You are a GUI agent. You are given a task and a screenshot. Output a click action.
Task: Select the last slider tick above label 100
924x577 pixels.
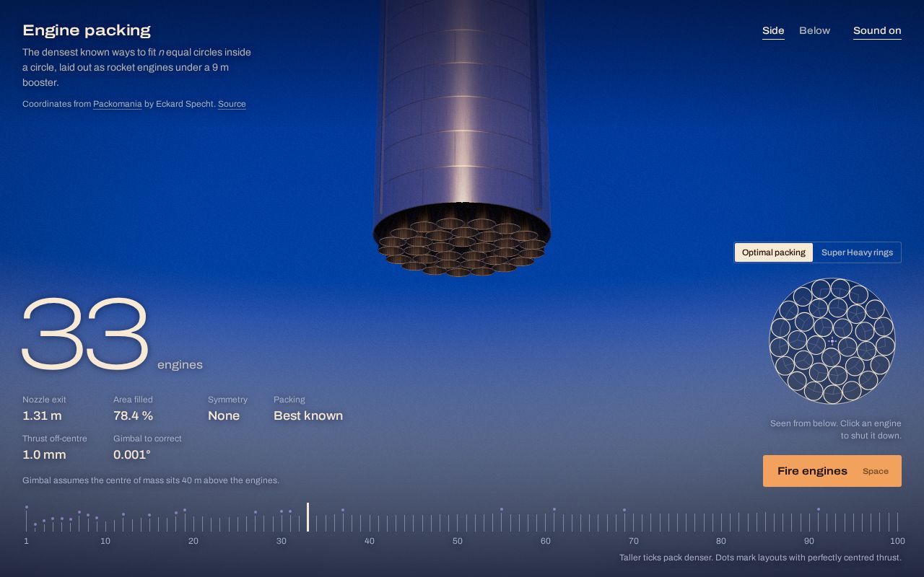[897, 522]
